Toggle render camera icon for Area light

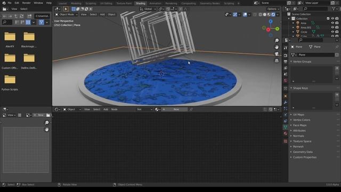coord(337,23)
